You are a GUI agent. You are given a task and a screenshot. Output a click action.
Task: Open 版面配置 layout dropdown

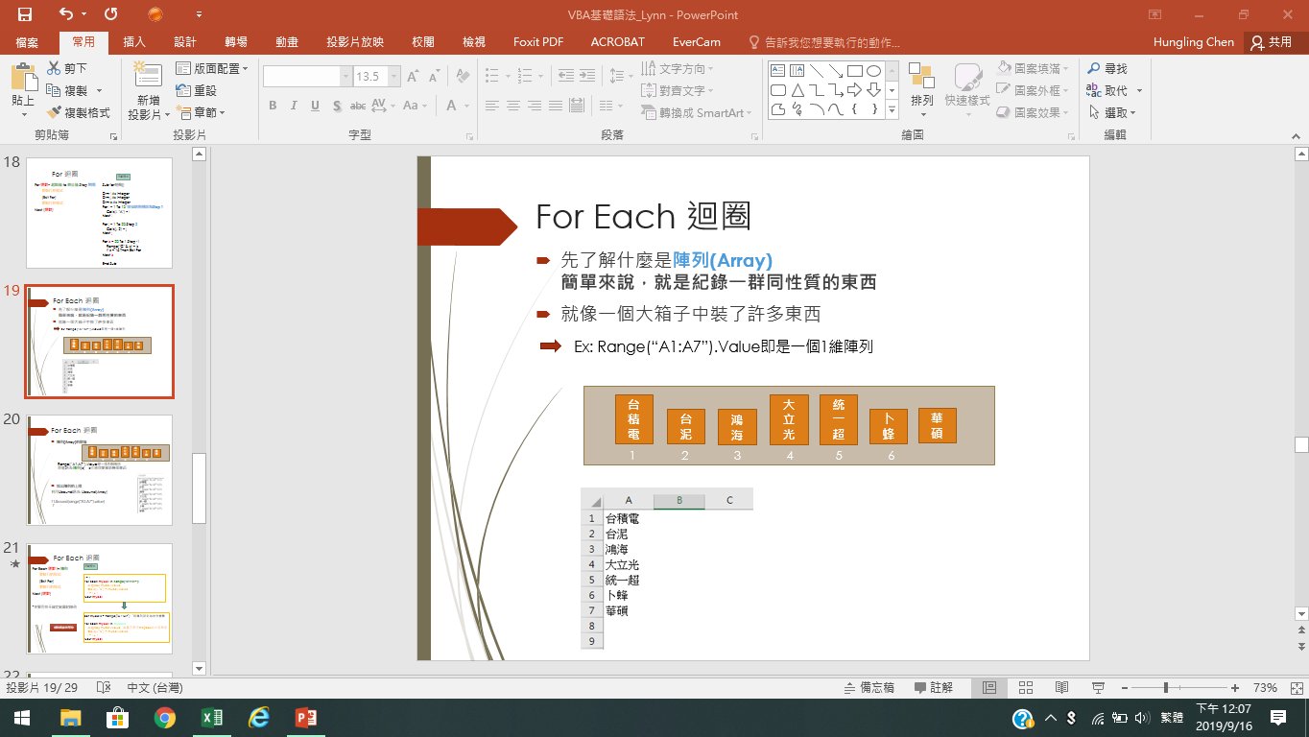pos(212,68)
